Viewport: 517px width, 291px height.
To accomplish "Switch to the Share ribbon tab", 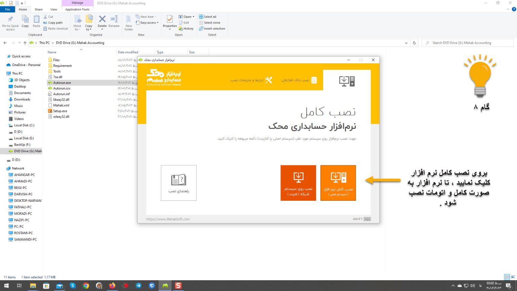I will coord(39,9).
